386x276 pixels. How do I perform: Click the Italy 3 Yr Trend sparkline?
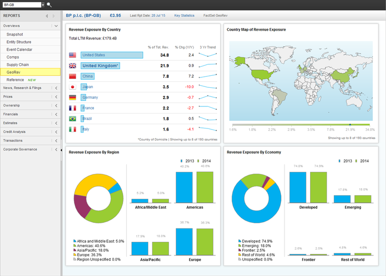click(x=208, y=129)
